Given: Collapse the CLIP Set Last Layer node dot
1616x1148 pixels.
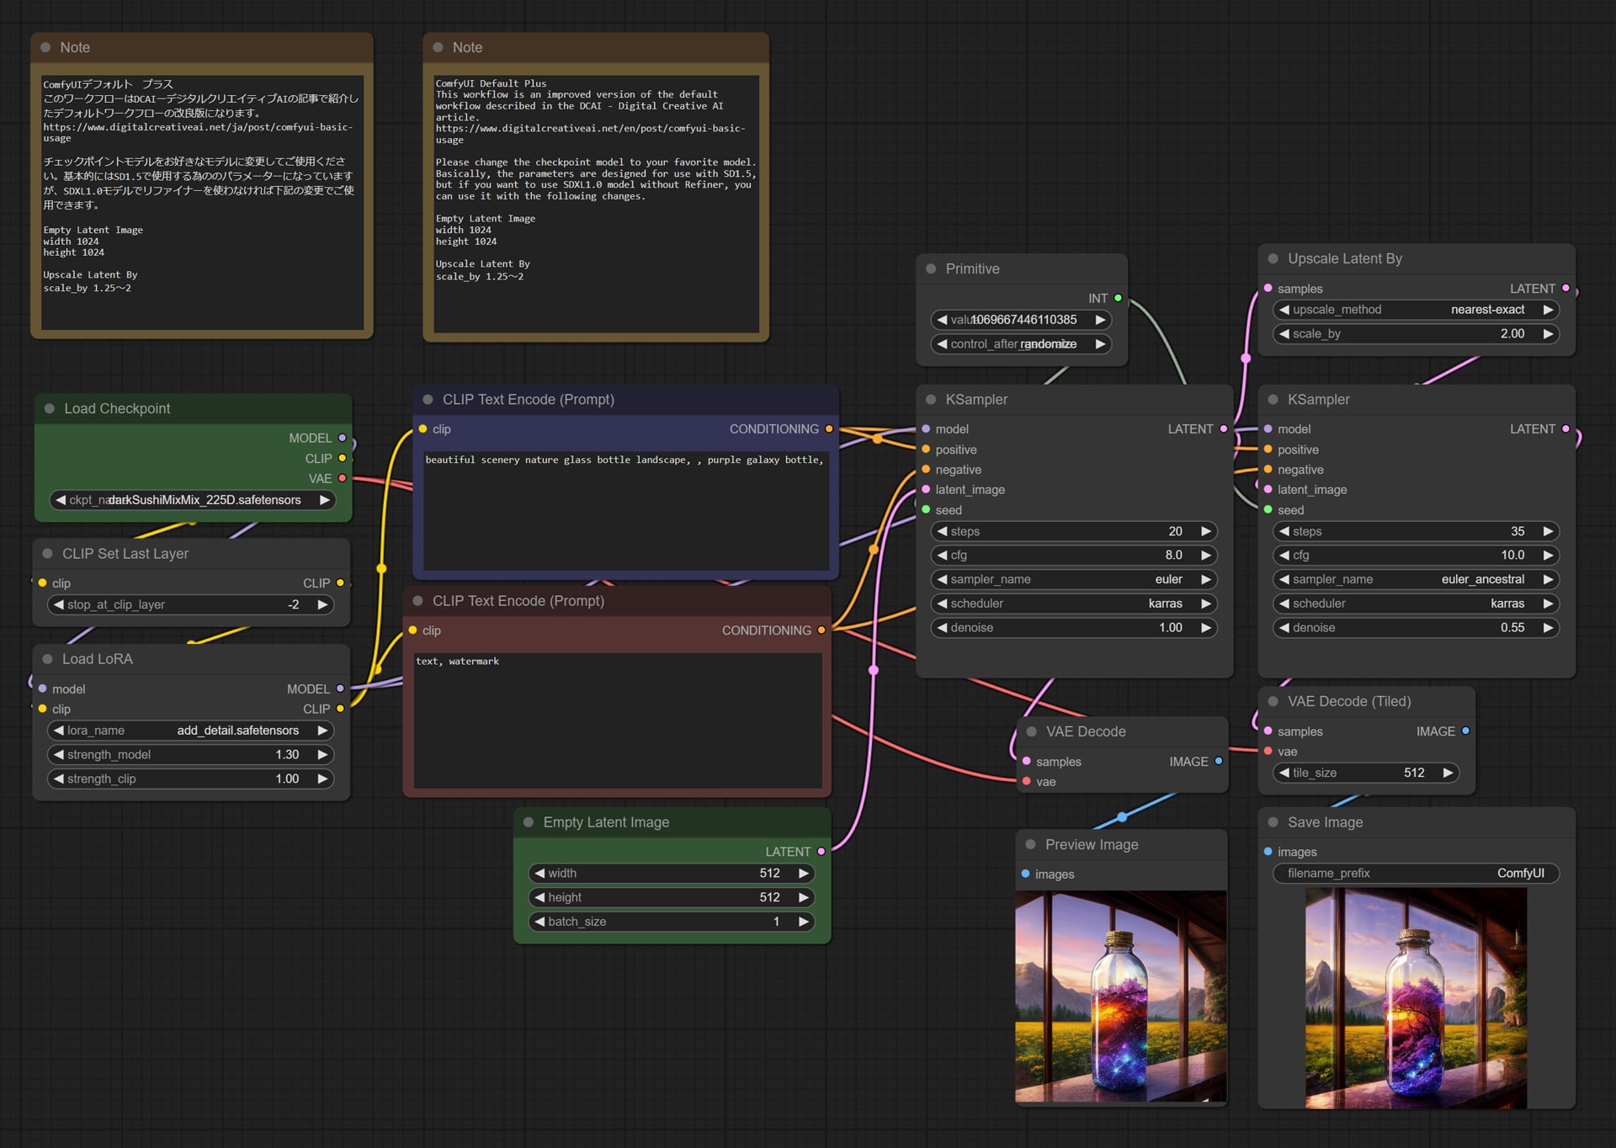Looking at the screenshot, I should (x=48, y=554).
